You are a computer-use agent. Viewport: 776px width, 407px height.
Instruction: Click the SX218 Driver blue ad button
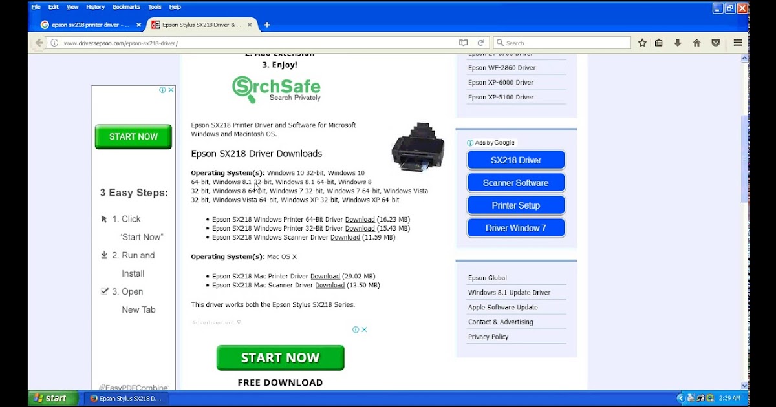[x=516, y=160]
